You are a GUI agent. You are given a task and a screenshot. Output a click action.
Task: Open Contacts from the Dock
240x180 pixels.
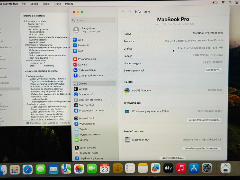pyautogui.click(x=117, y=168)
